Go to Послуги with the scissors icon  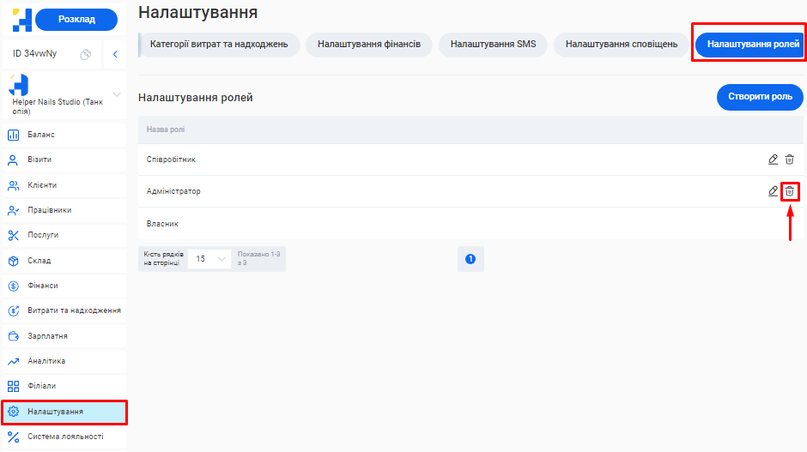(43, 235)
